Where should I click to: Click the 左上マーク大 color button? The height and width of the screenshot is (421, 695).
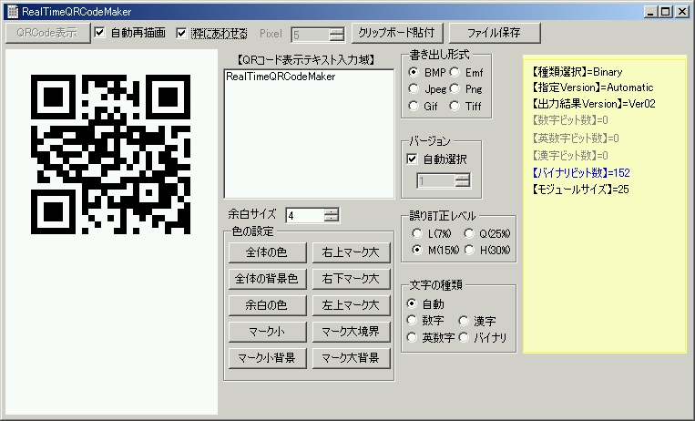tap(351, 305)
